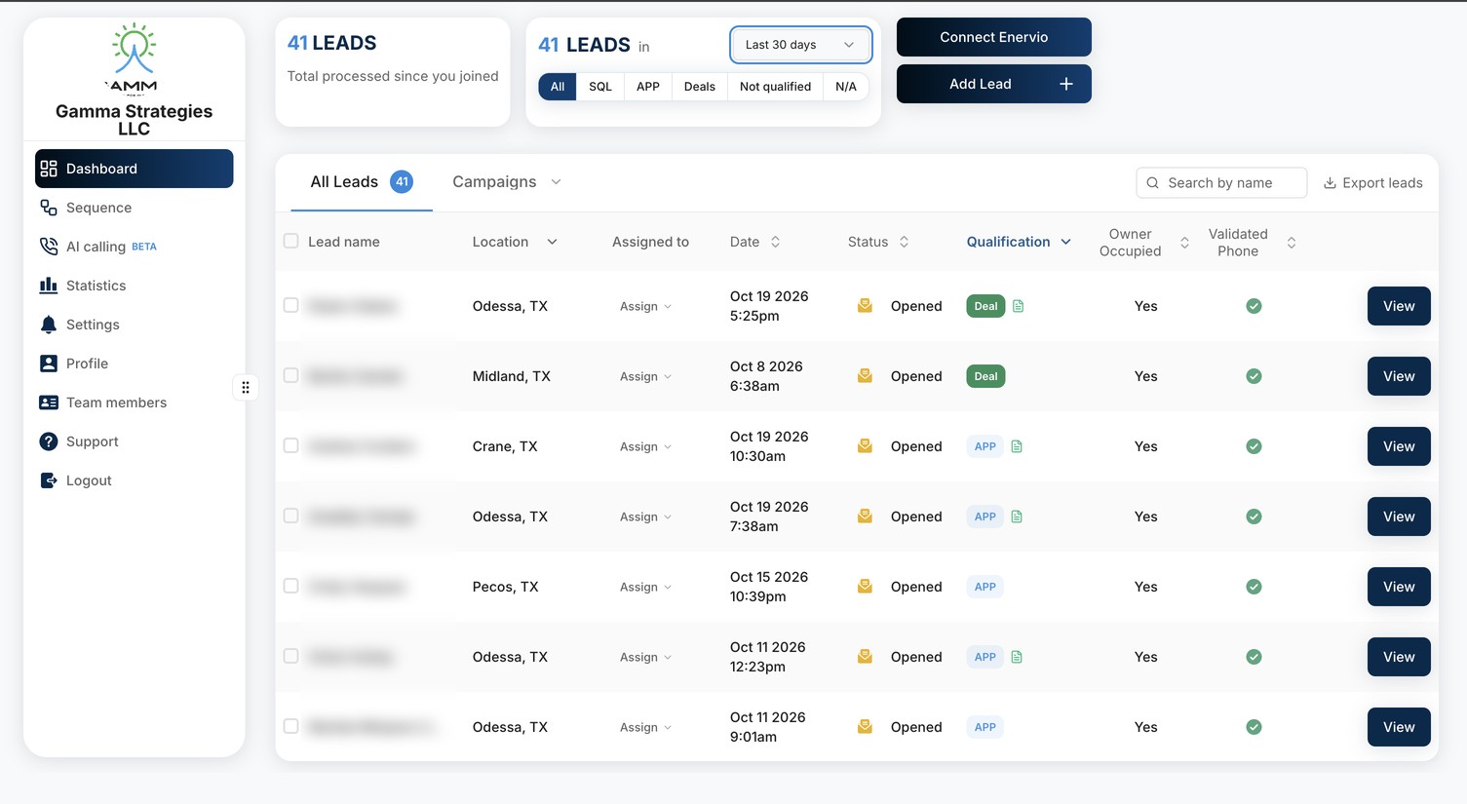1467x804 pixels.
Task: Open Dashboard in the sidebar
Action: coord(135,169)
